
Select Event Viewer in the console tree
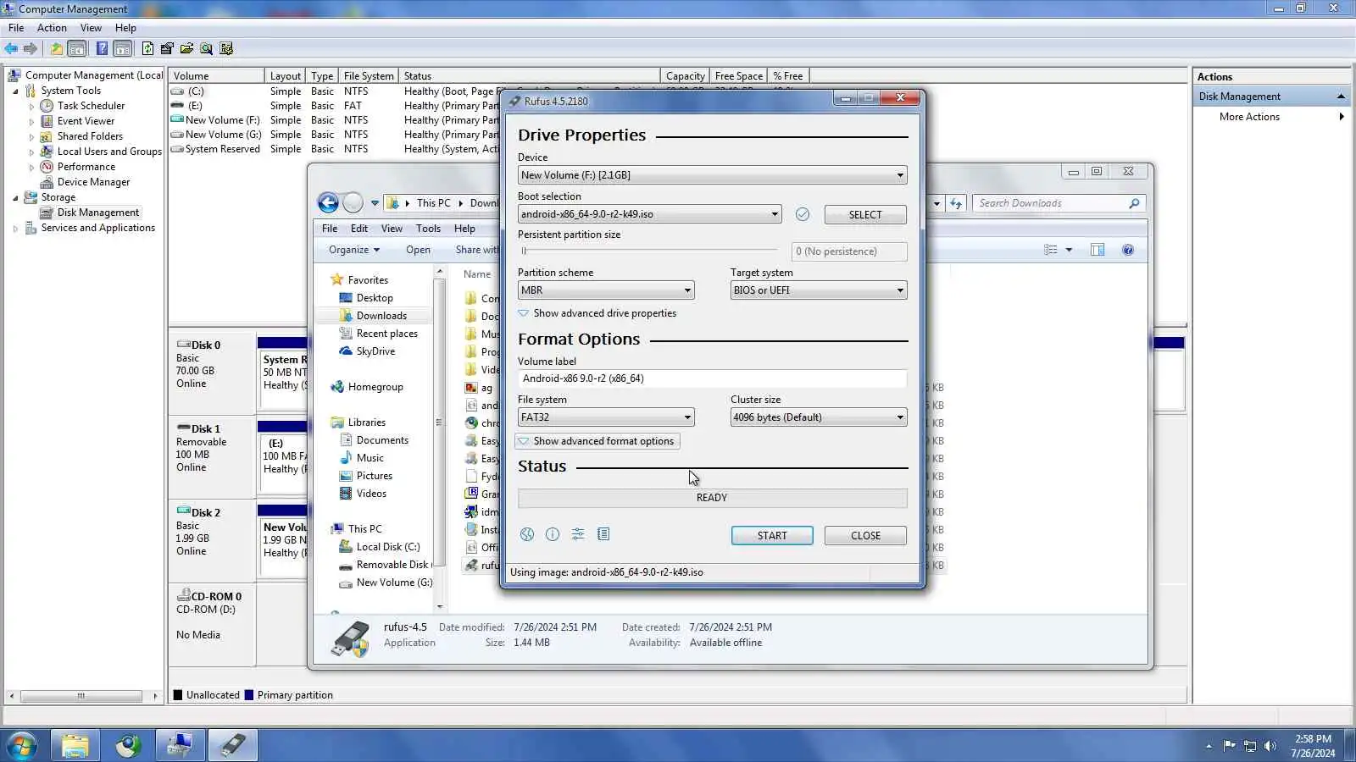pos(86,121)
